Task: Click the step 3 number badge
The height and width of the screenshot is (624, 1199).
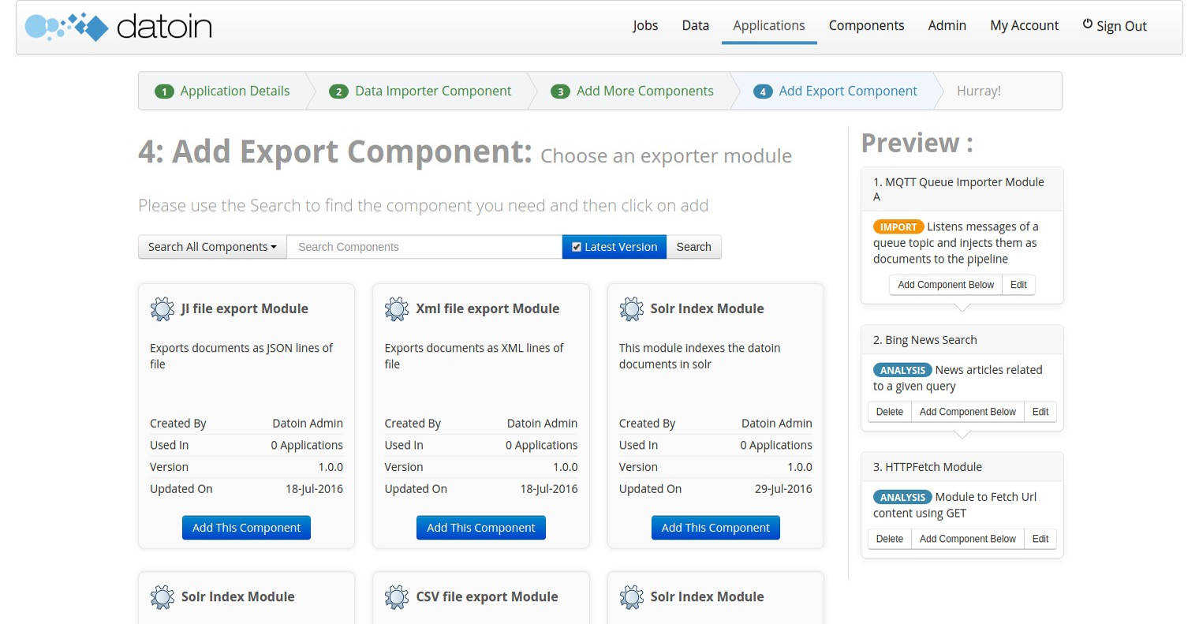Action: click(x=561, y=92)
